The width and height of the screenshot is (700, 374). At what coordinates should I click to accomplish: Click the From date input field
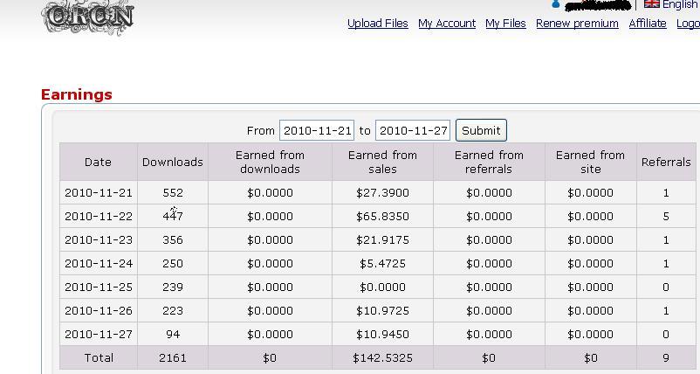[x=317, y=130]
